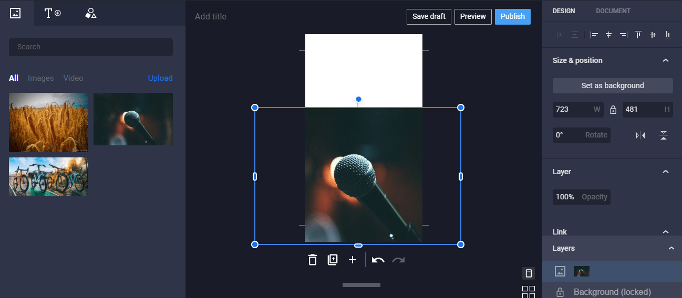Screen dimensions: 682x298
Task: Open the grid view icon
Action: pyautogui.click(x=529, y=292)
